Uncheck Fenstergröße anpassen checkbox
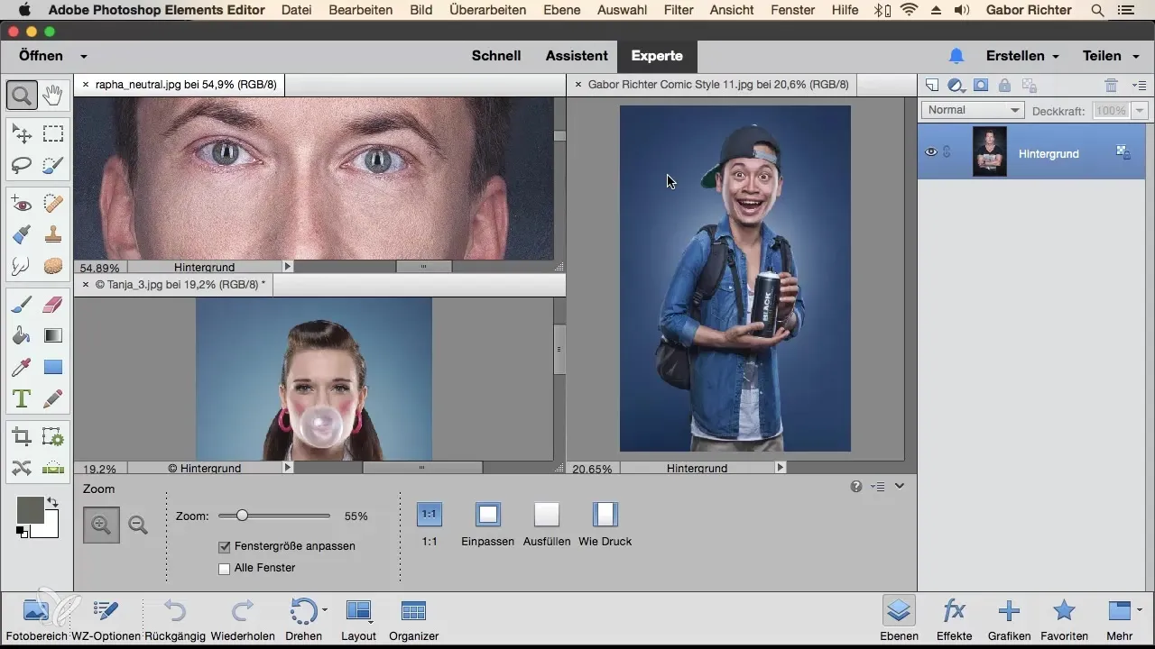Screen dimensions: 1155x649 (x=224, y=546)
